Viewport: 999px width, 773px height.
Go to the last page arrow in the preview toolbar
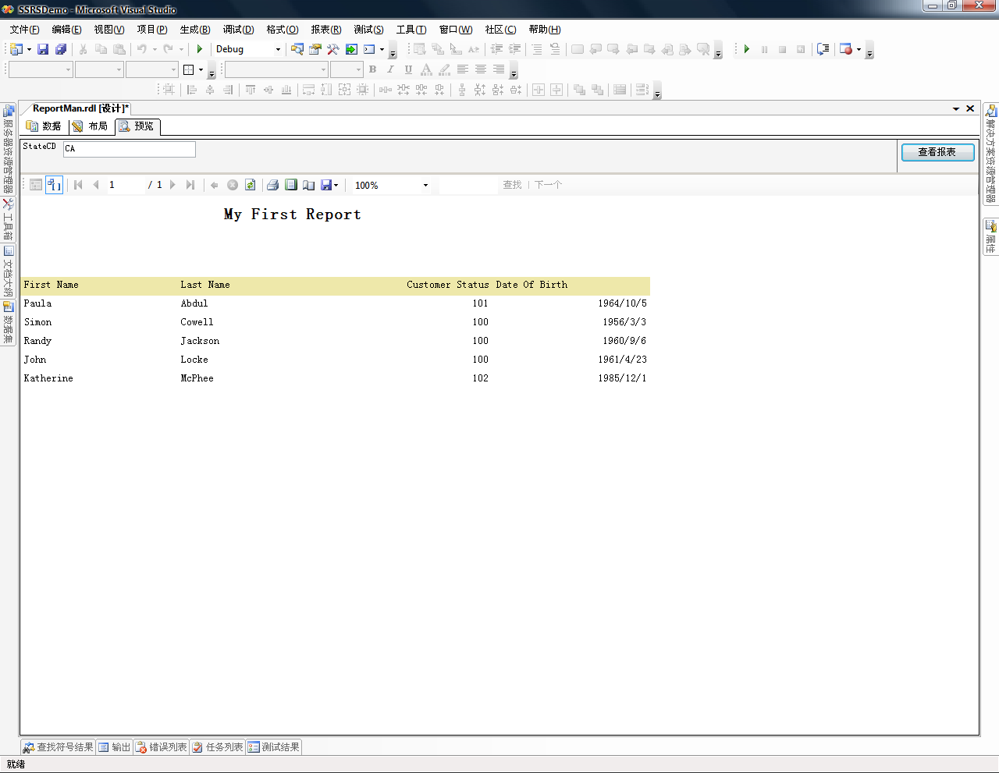pyautogui.click(x=190, y=185)
